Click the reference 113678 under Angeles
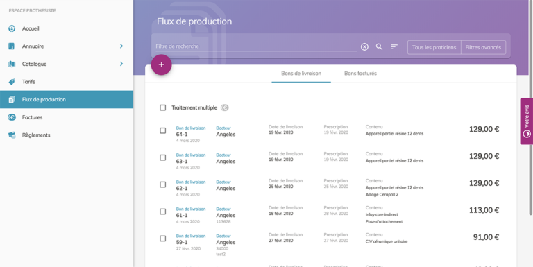The width and height of the screenshot is (533, 267). point(223,222)
